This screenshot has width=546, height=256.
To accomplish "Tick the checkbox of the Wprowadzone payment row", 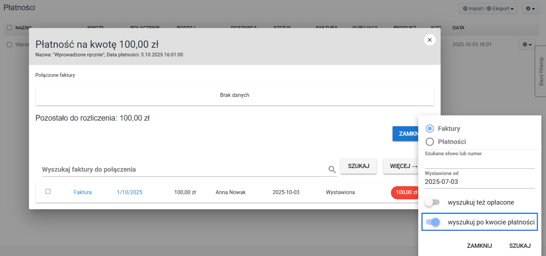I will (9, 45).
